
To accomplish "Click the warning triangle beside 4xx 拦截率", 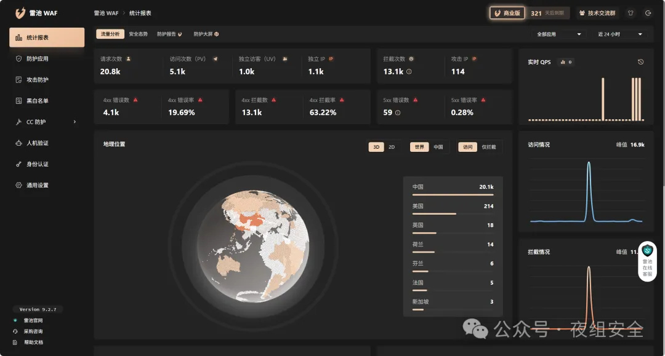I will pyautogui.click(x=342, y=100).
